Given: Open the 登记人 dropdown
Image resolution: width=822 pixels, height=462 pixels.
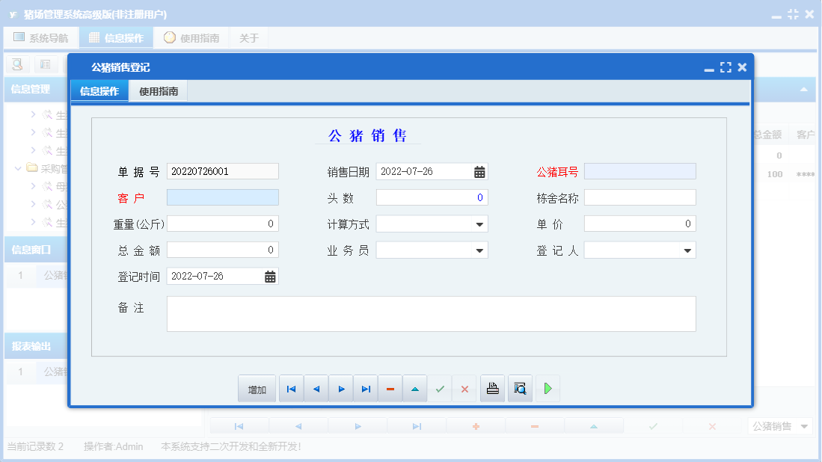Looking at the screenshot, I should click(686, 250).
